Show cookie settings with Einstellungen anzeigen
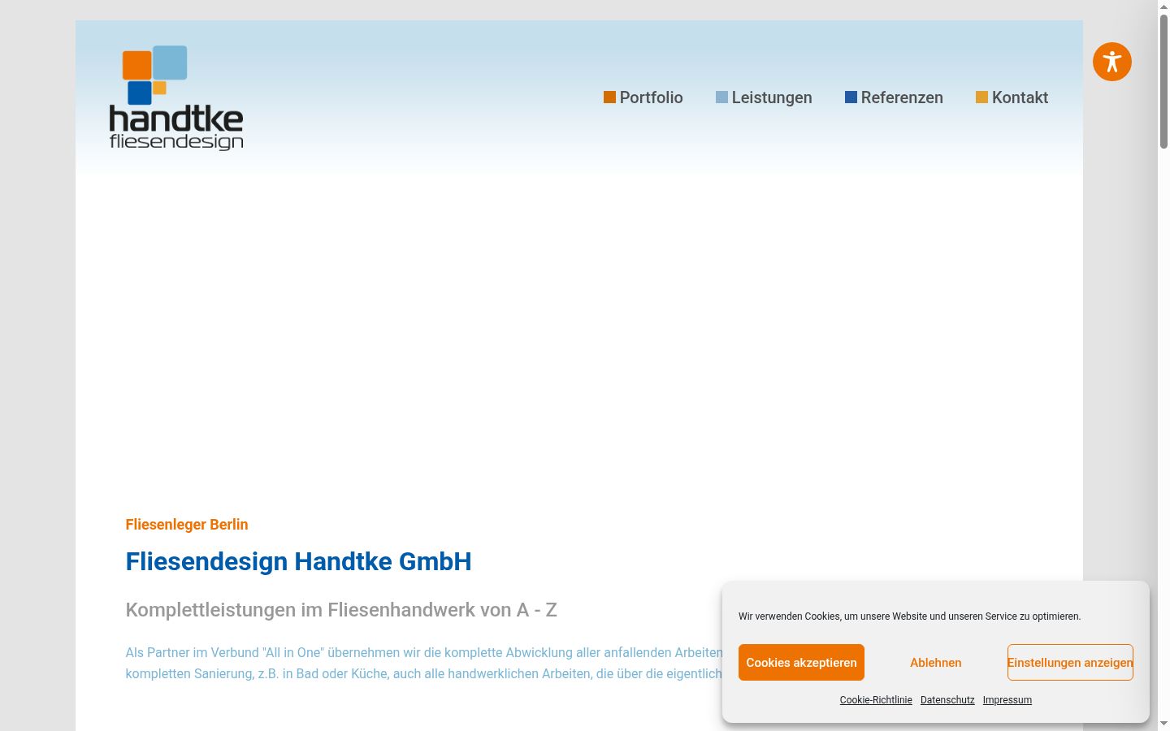The image size is (1170, 731). [1070, 663]
